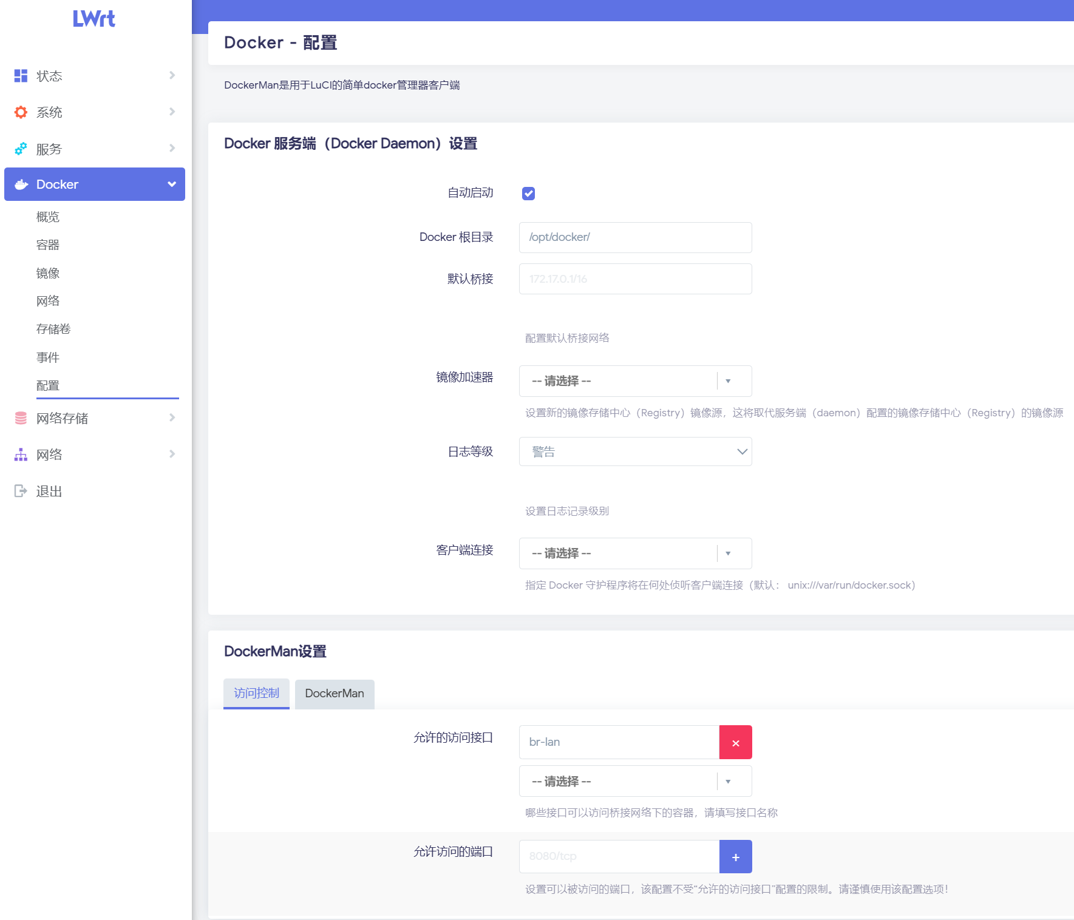Click the '自动启动' field label

pos(471,192)
